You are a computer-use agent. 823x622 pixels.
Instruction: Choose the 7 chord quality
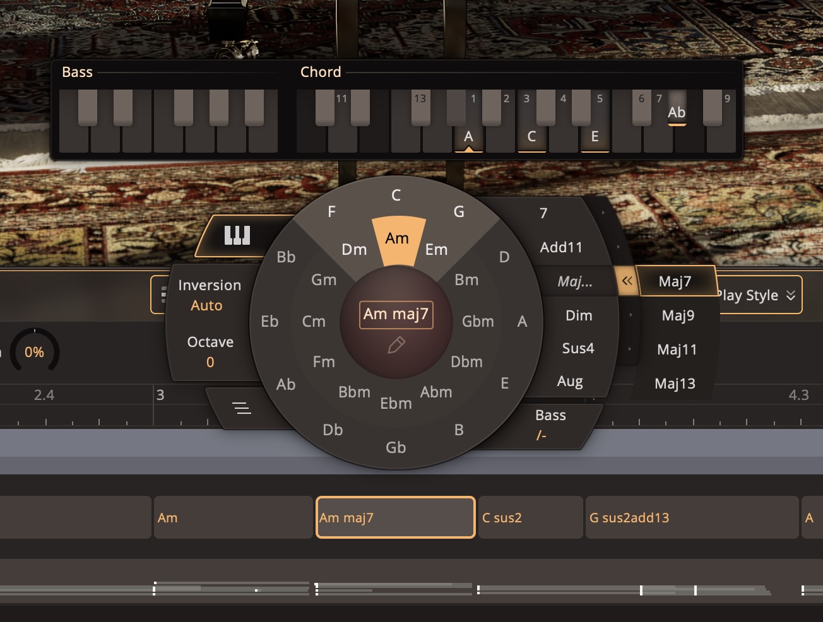click(x=543, y=213)
